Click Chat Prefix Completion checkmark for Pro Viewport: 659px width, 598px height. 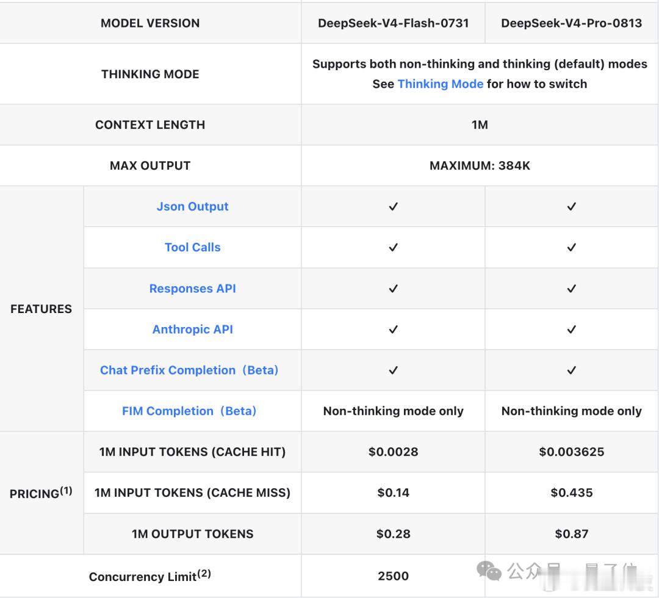pyautogui.click(x=572, y=370)
